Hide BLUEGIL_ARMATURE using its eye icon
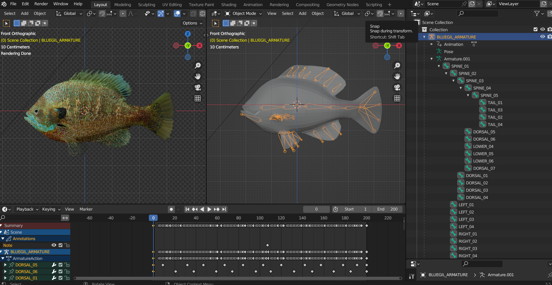Image resolution: width=552 pixels, height=285 pixels. 542,37
